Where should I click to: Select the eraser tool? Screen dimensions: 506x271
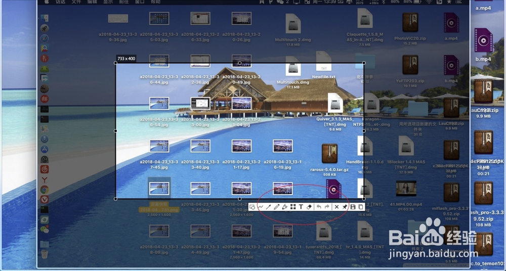pos(309,207)
